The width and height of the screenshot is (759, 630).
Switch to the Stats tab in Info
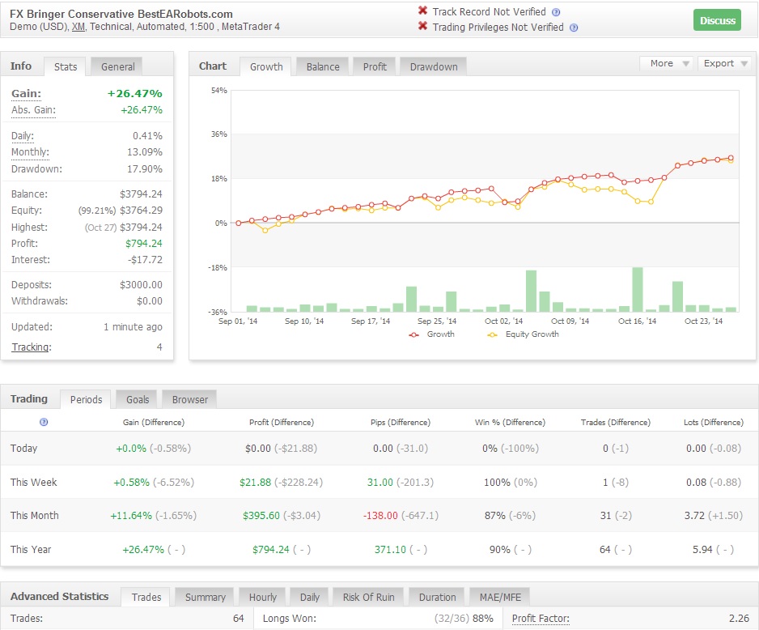click(x=66, y=67)
